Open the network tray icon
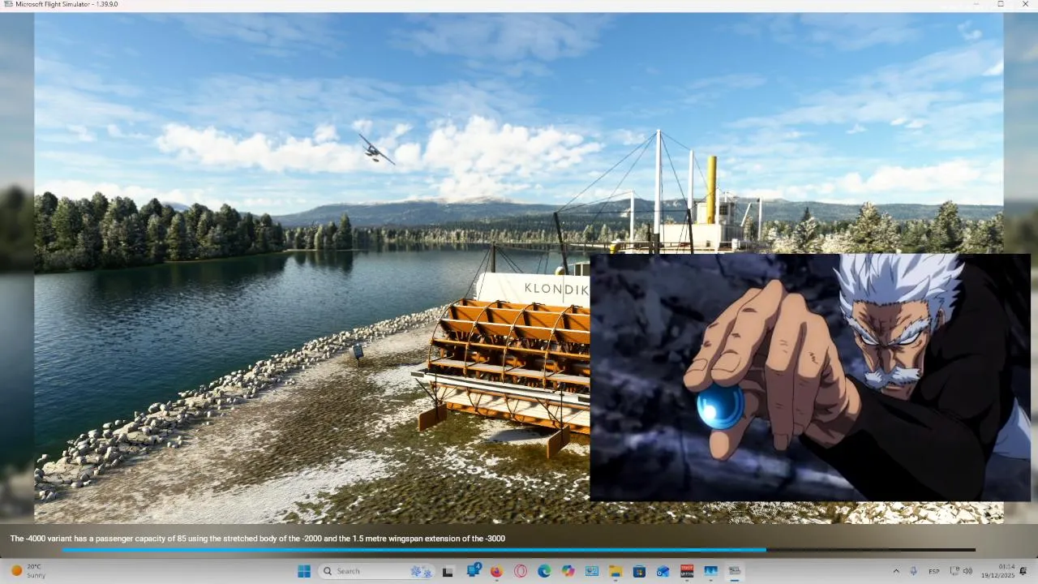The image size is (1038, 584). click(x=954, y=571)
